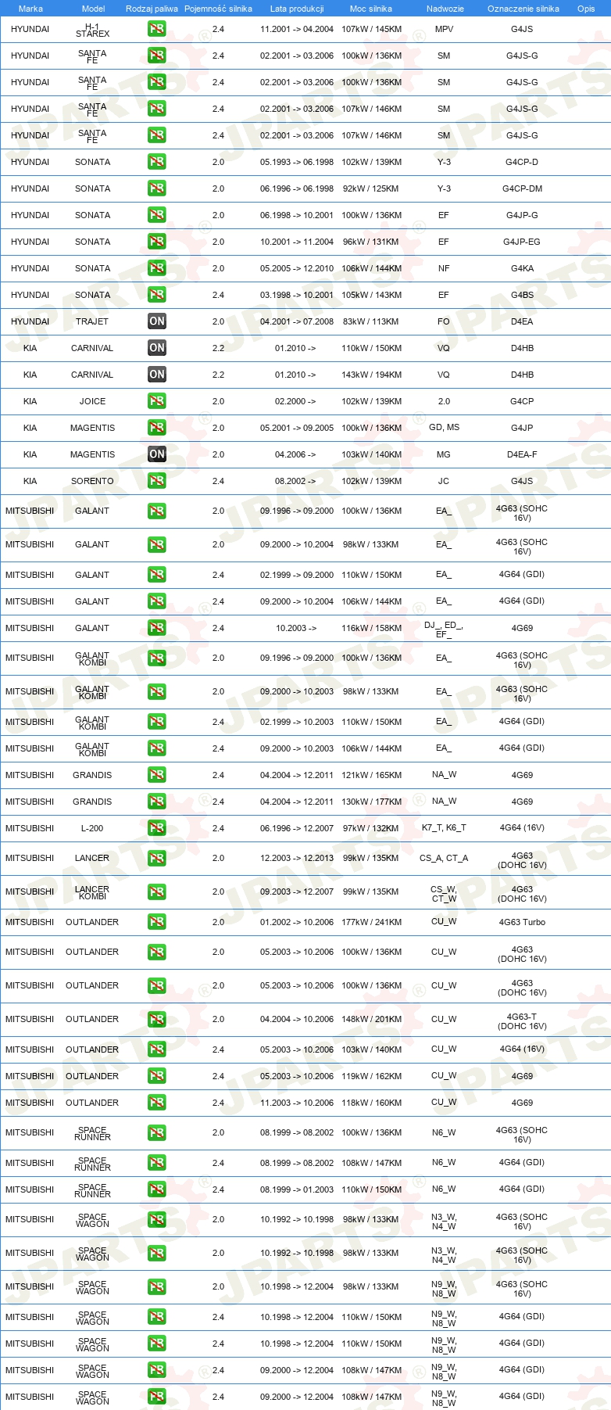
Task: Click the PB fuel icon for Galant 116kW 4G69
Action: click(x=156, y=628)
